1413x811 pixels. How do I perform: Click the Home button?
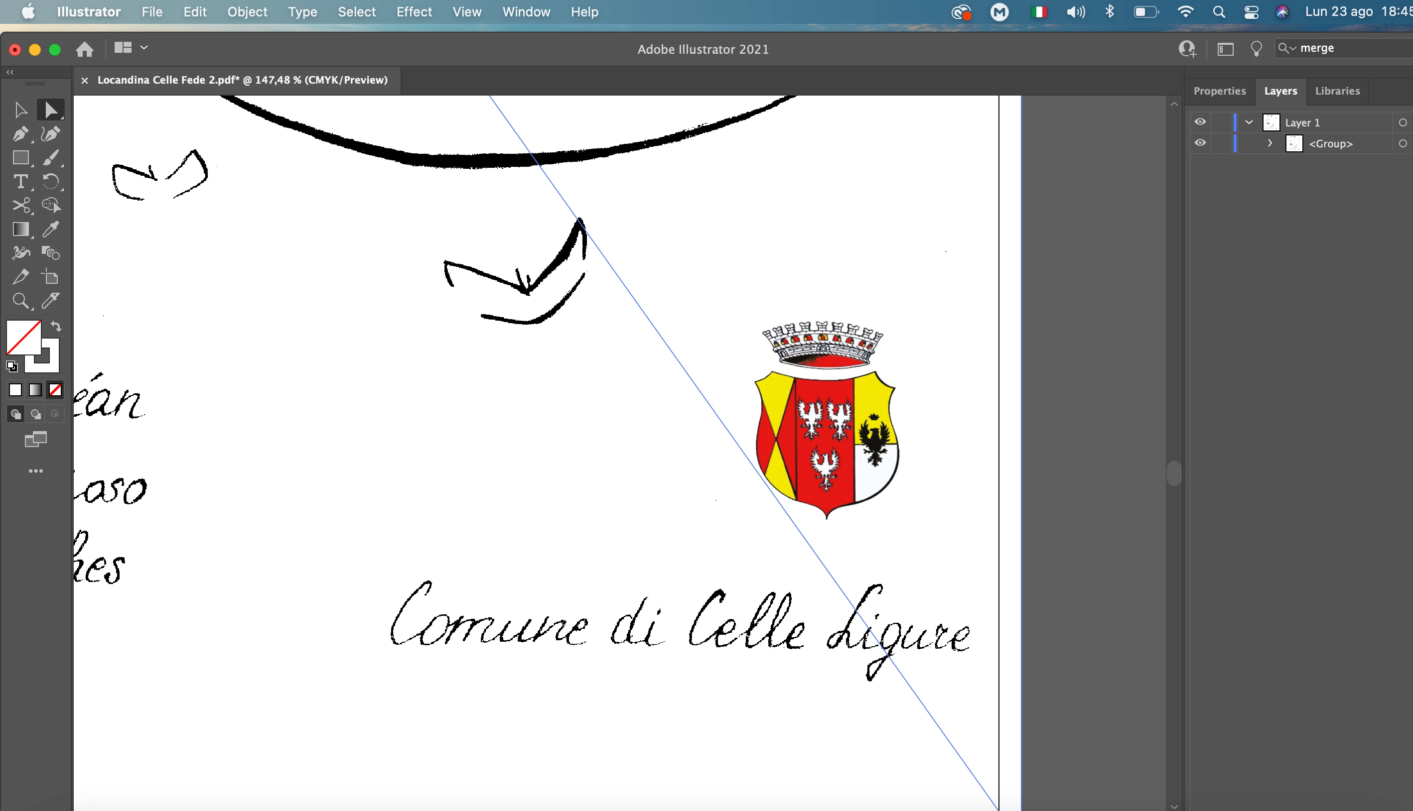click(x=85, y=49)
